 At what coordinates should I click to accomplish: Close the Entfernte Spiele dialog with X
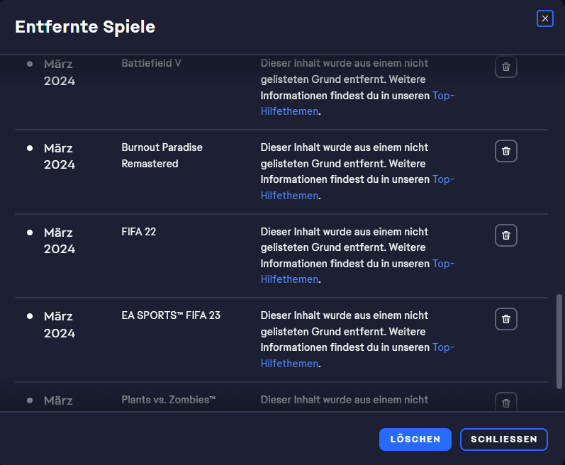[x=544, y=18]
